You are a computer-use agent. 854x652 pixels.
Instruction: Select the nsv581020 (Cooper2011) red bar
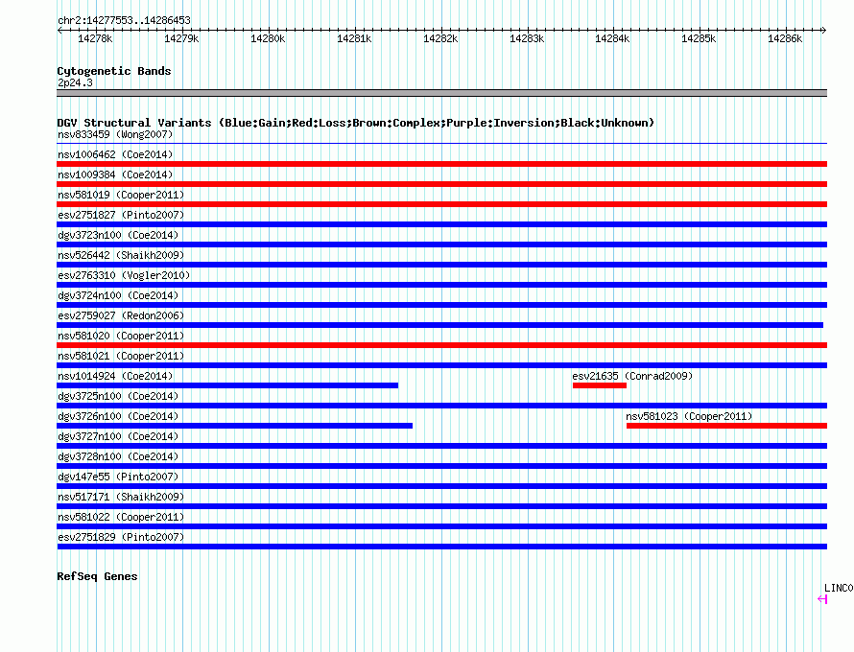(x=441, y=345)
